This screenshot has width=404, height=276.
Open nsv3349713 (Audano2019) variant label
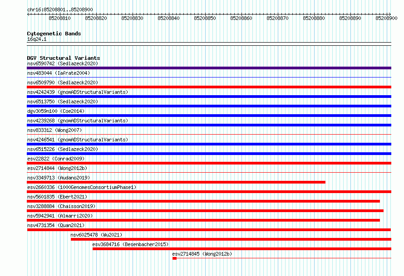59,178
